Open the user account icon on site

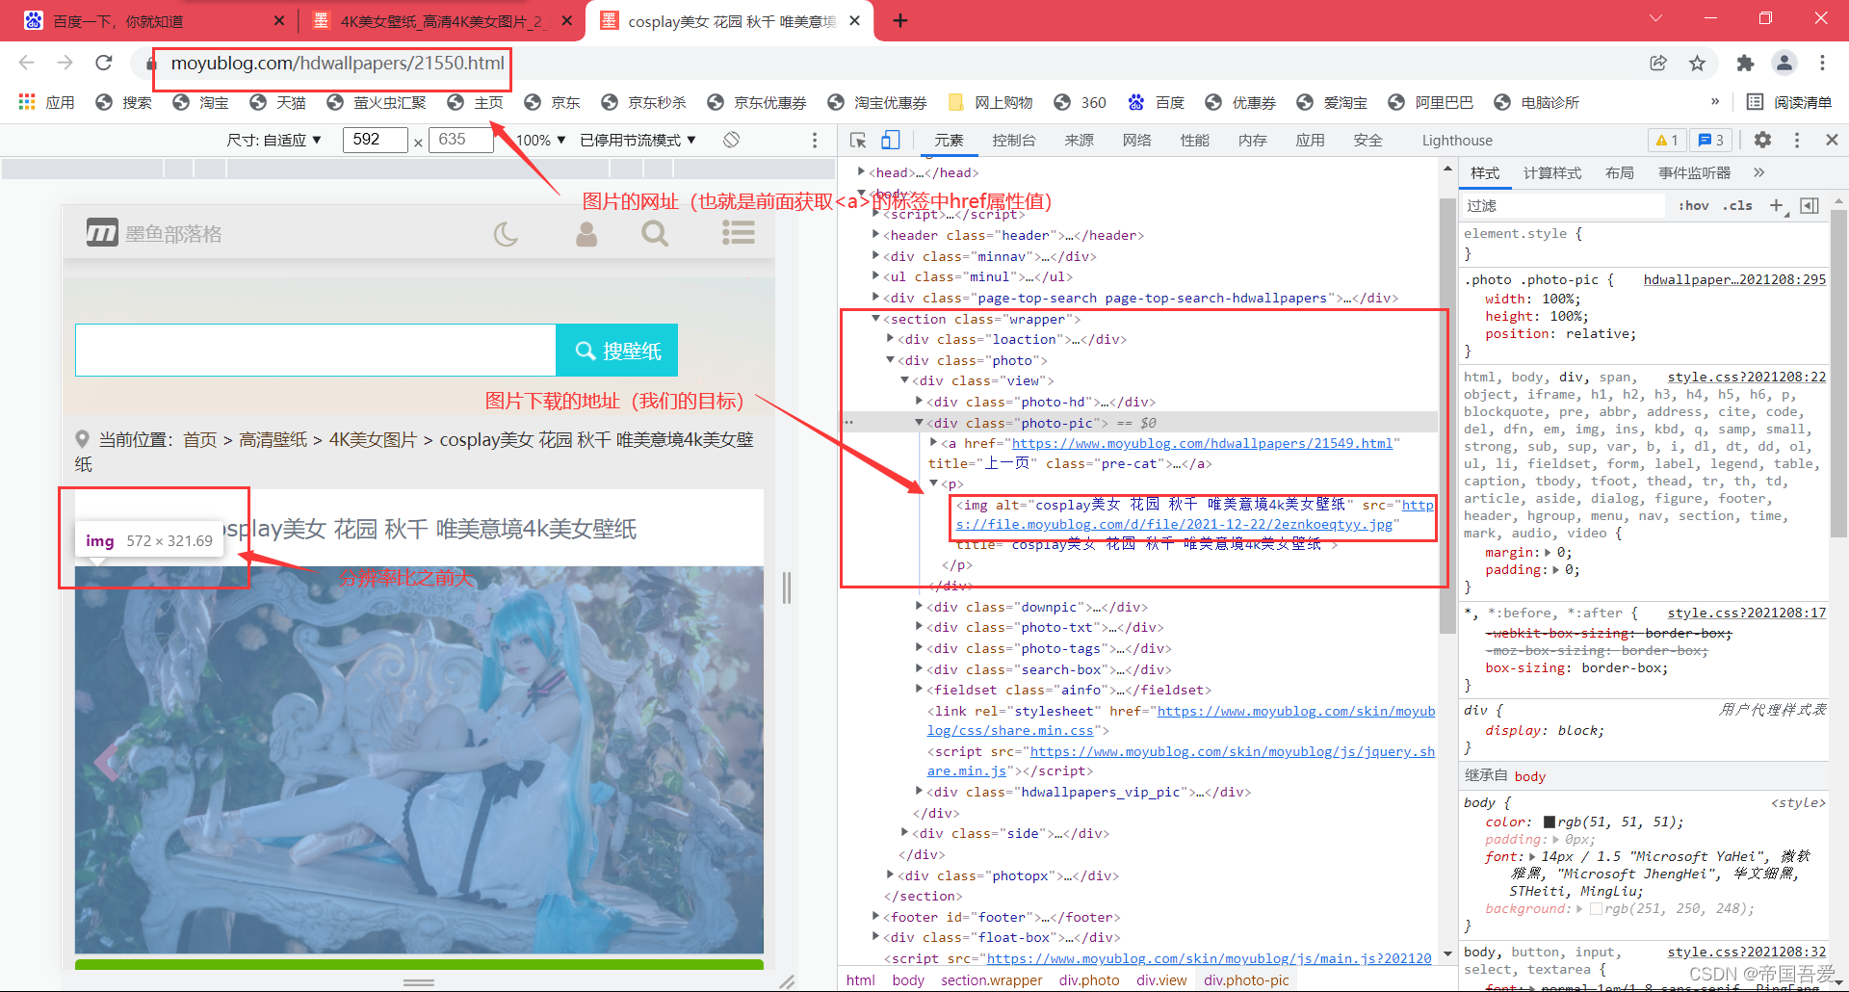[586, 233]
